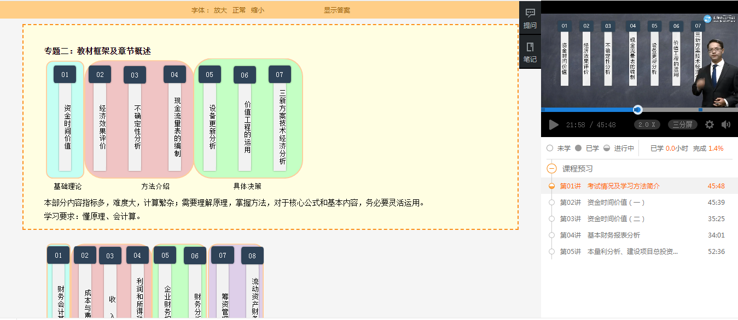Switch to 三分屏 split-screen mode

tap(682, 125)
